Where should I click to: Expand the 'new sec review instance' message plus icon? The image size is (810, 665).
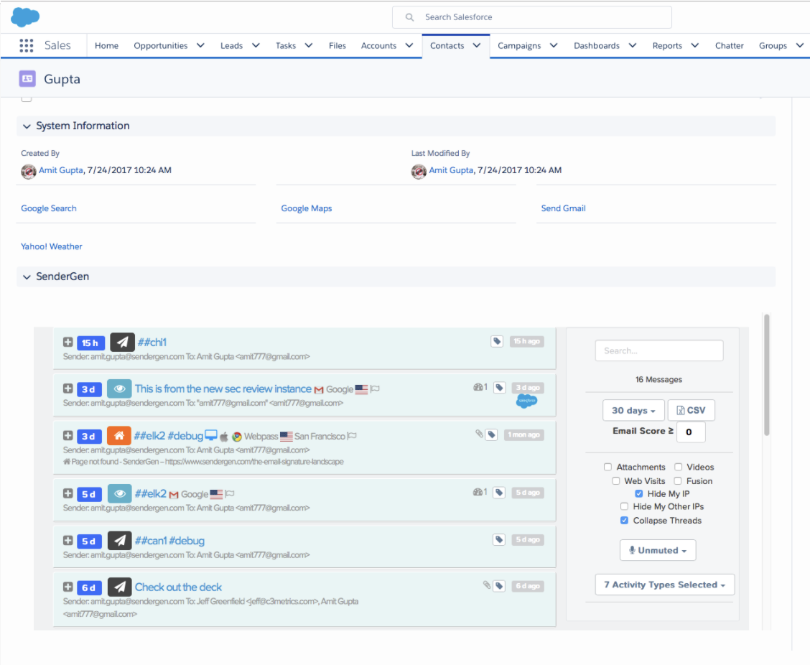coord(67,389)
